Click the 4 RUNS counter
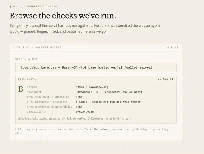Viewport: 204px width, 154px height. tap(172, 47)
